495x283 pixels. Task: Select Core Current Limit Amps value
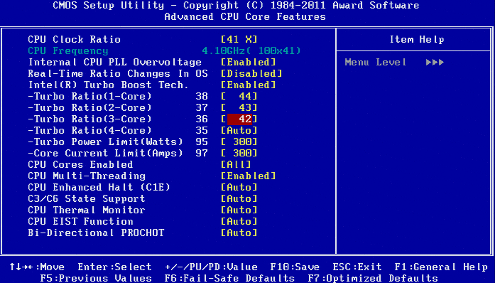[239, 154]
